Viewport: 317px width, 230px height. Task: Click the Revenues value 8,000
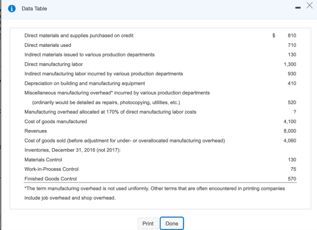(x=290, y=131)
